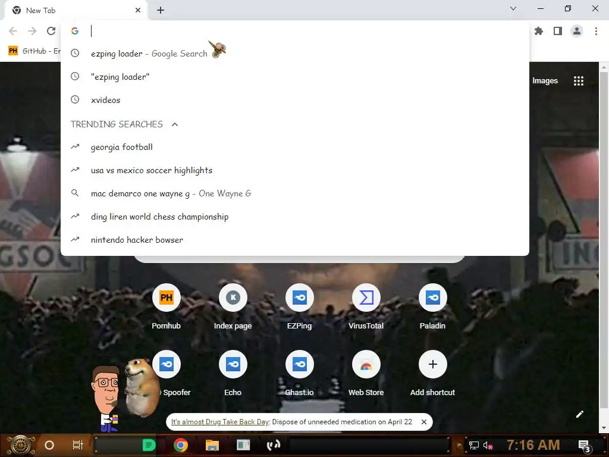This screenshot has height=457, width=609.
Task: Open Cortana circle on the taskbar
Action: pos(49,445)
